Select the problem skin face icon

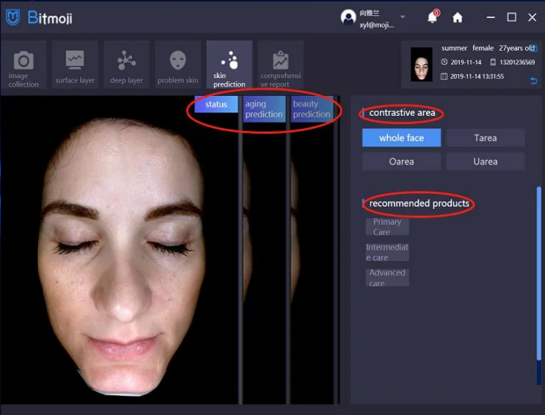178,60
